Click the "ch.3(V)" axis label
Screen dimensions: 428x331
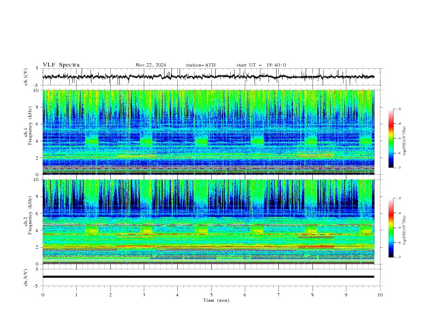(x=26, y=277)
